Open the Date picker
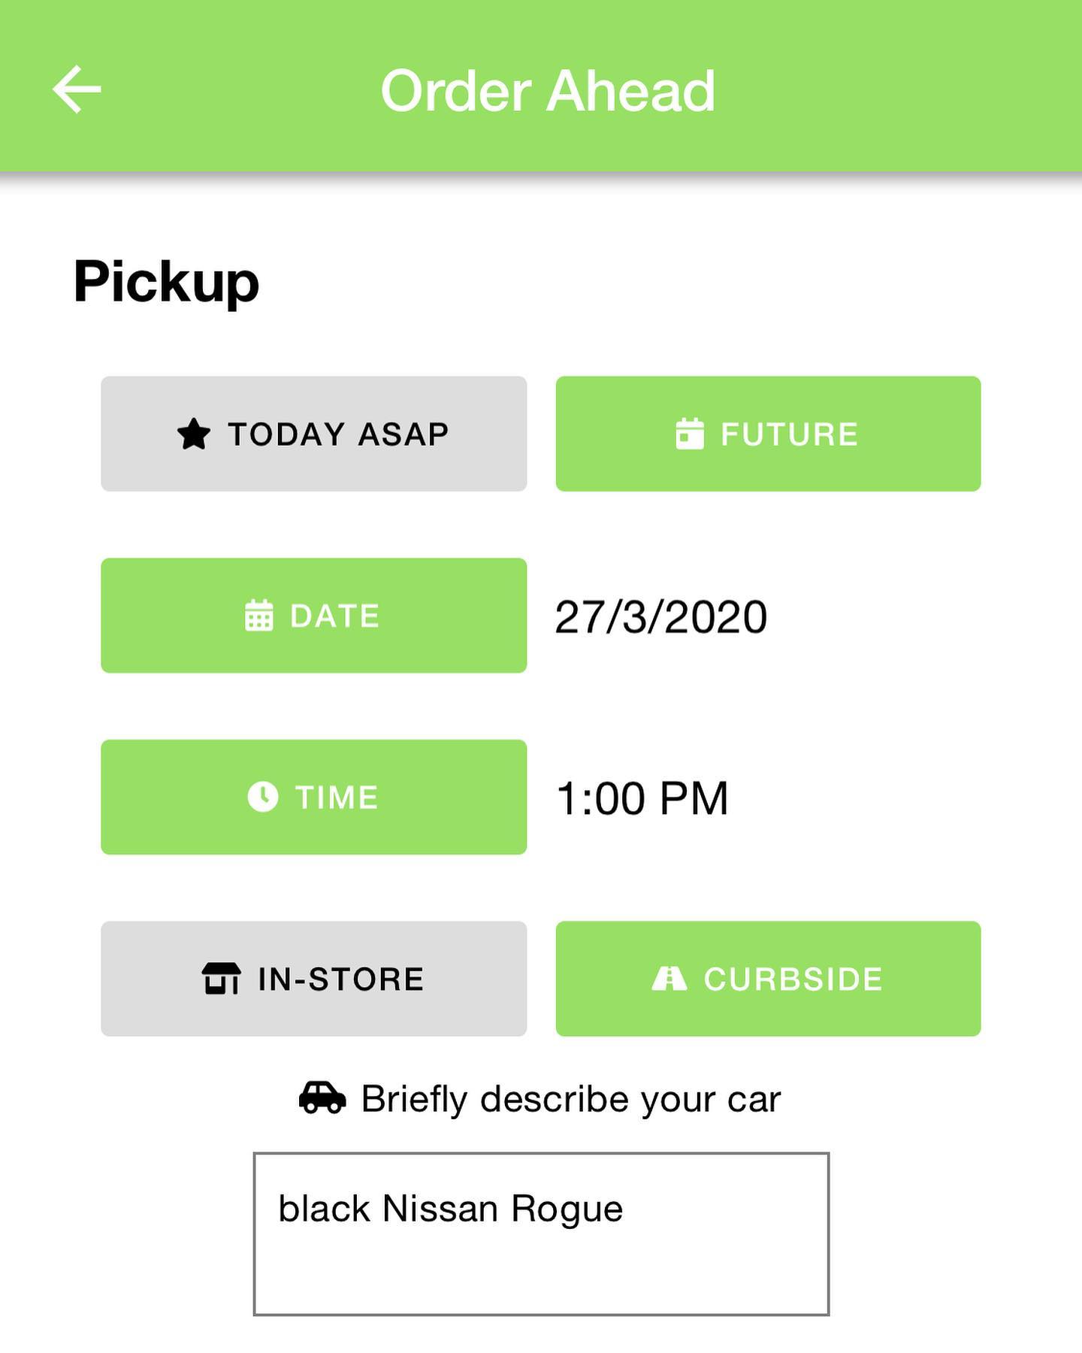 [x=314, y=616]
